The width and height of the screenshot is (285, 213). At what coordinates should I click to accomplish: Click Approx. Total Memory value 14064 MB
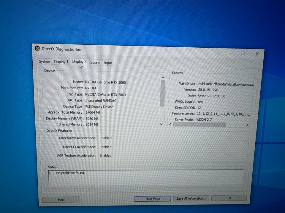(93, 112)
